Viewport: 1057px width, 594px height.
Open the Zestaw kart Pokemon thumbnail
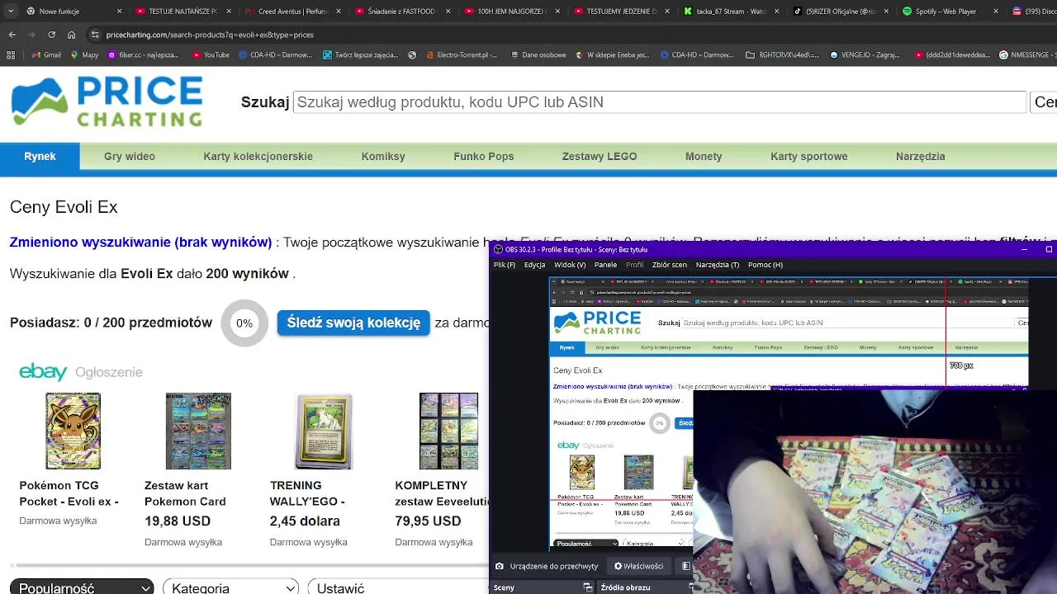pos(198,431)
